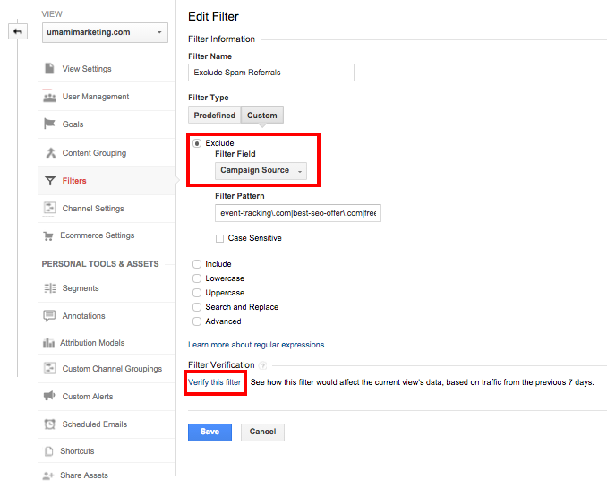
Task: Click the Verify this filter link
Action: (x=215, y=382)
